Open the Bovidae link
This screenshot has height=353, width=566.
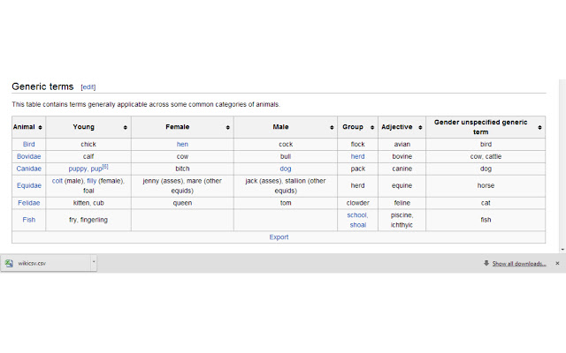click(x=29, y=156)
